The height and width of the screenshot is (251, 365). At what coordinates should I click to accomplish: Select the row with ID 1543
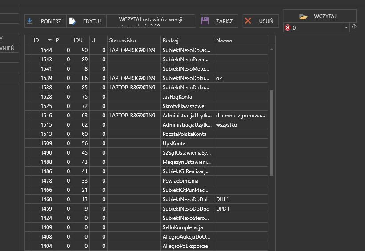pos(146,60)
